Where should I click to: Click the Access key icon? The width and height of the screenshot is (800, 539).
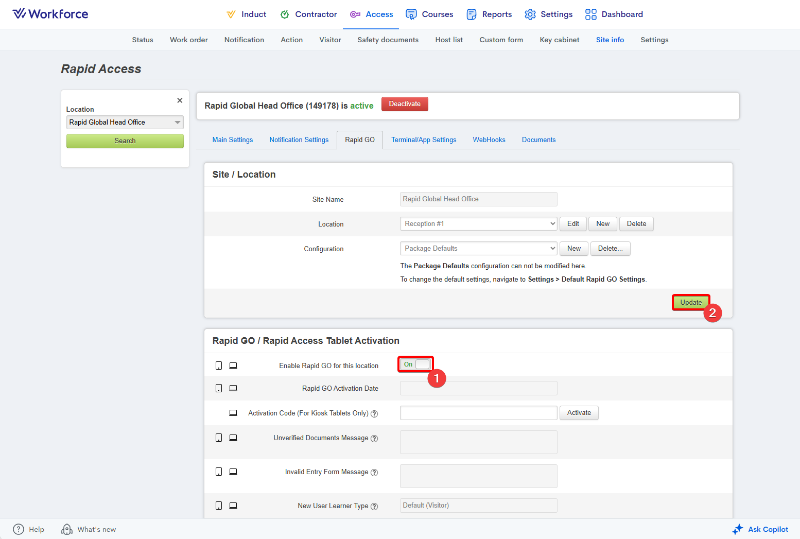(355, 14)
